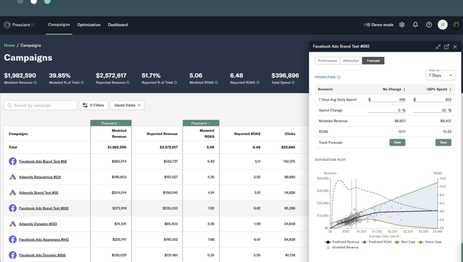This screenshot has width=463, height=262.
Task: Open the settings gear in top bar
Action: click(x=402, y=25)
